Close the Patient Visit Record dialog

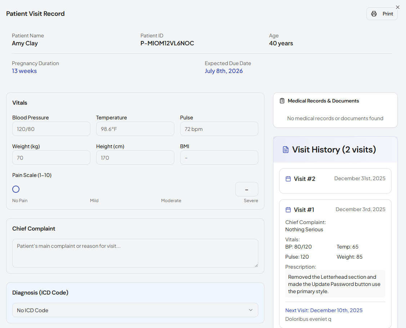[398, 7]
